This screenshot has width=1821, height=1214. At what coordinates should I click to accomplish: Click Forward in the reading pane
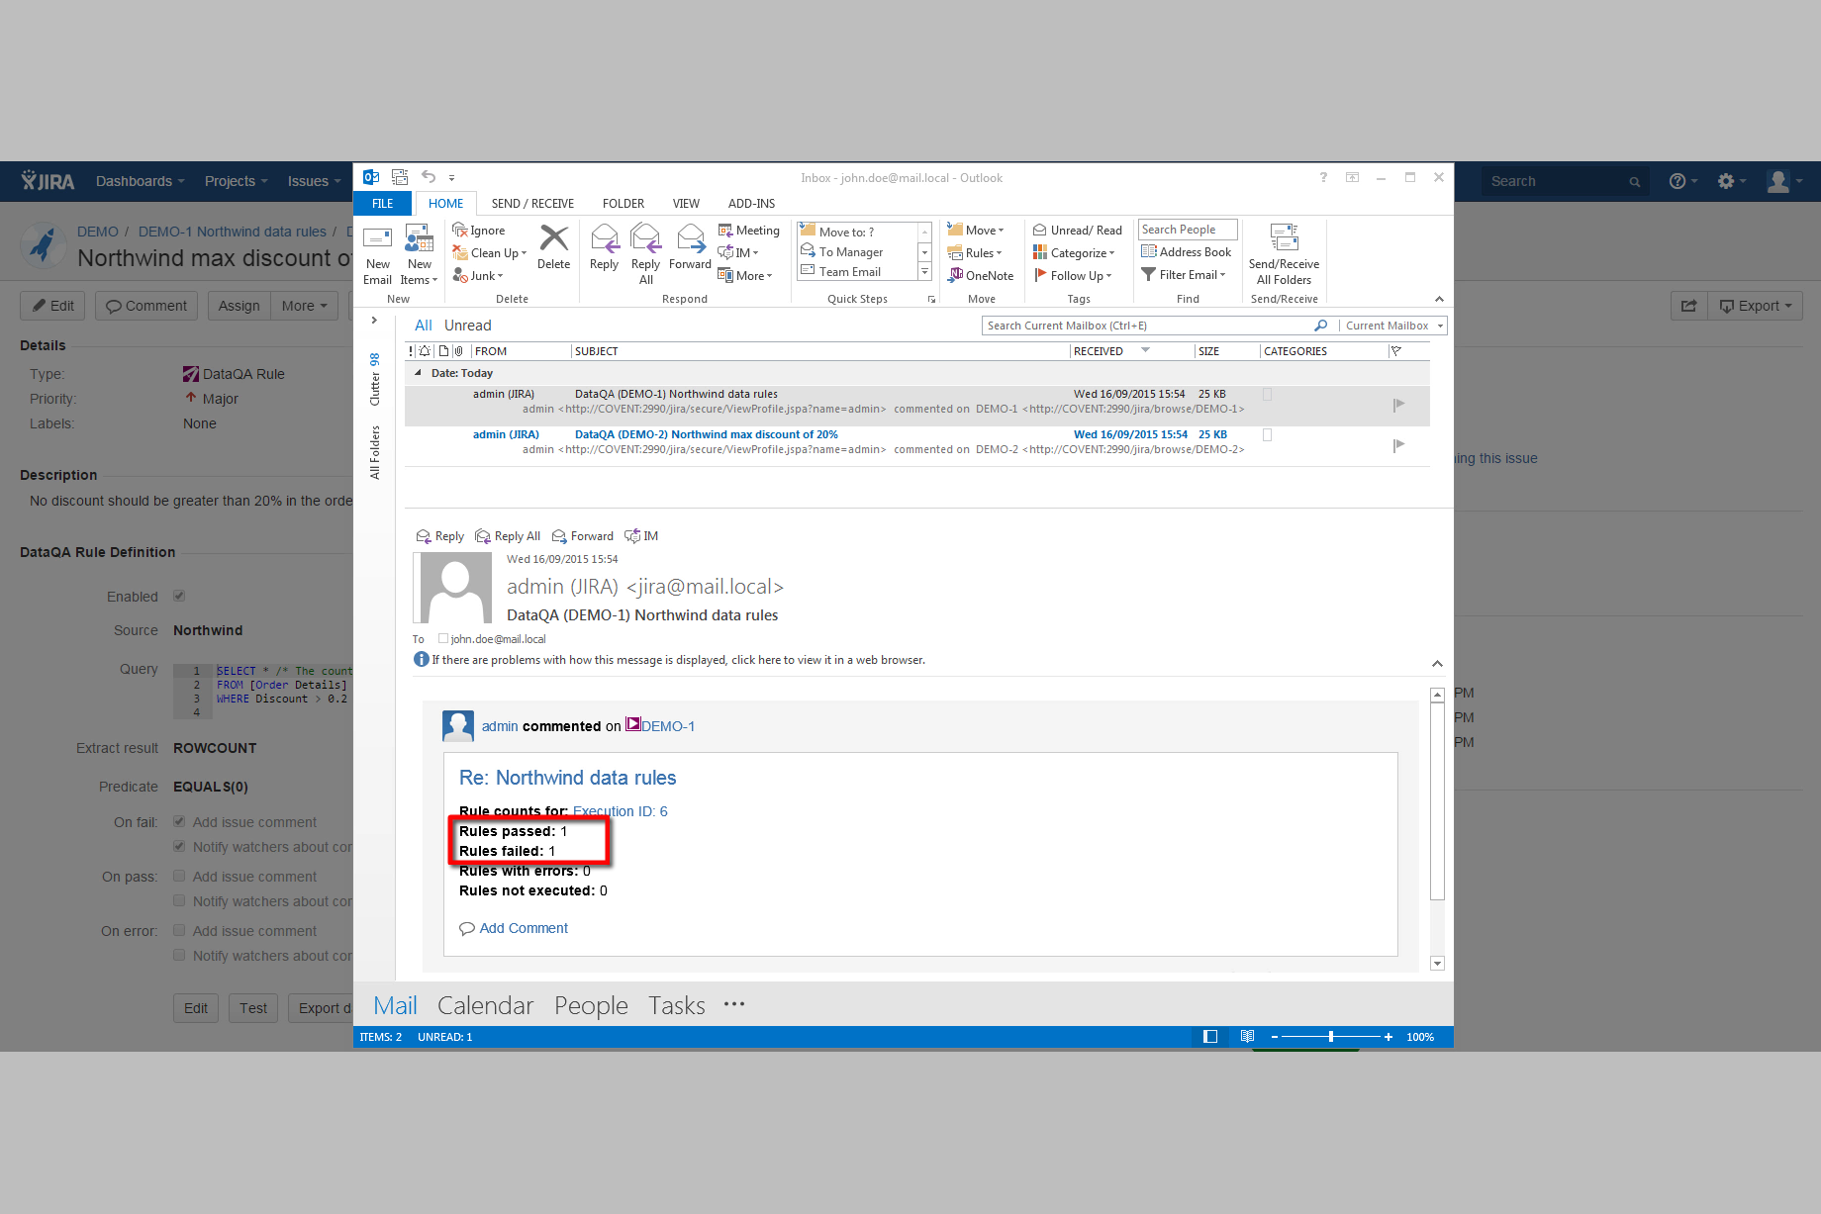(583, 536)
